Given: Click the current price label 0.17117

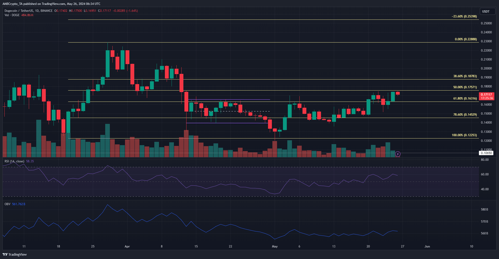Looking at the screenshot, I should pos(486,95).
